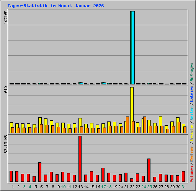196x191 pixels.
Task: Click day label 28 on the x-axis
Action: click(167, 187)
